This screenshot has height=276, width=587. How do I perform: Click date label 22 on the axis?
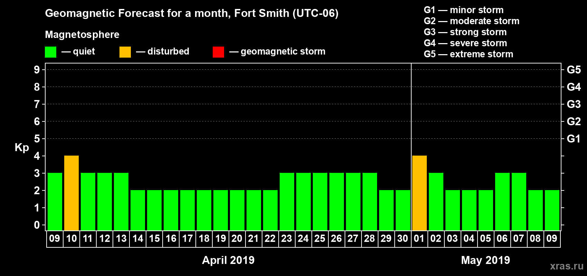(x=270, y=239)
